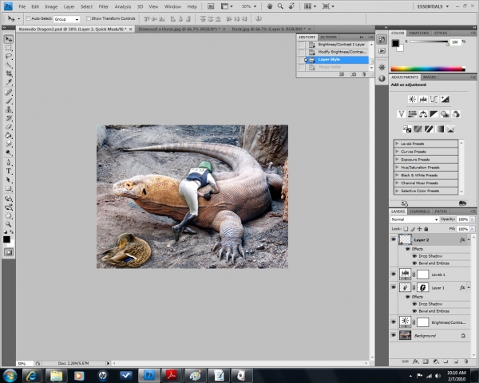Open Internet Explorer from taskbar
The width and height of the screenshot is (479, 383).
pyautogui.click(x=32, y=376)
